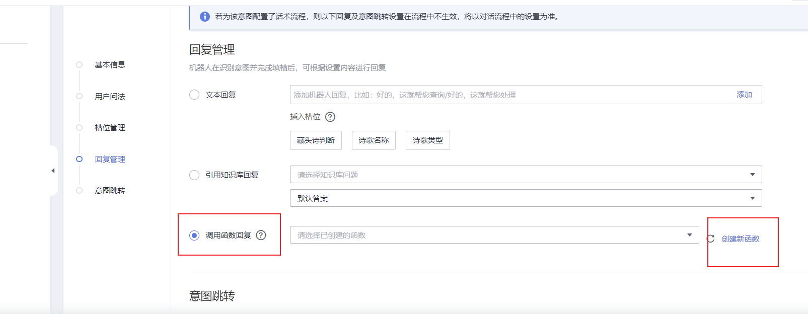Collapse the left sidebar using arrow handle
This screenshot has height=317, width=808.
coord(53,171)
